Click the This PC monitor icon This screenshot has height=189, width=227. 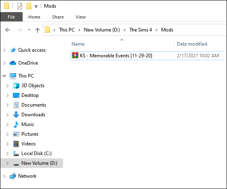(x=13, y=76)
